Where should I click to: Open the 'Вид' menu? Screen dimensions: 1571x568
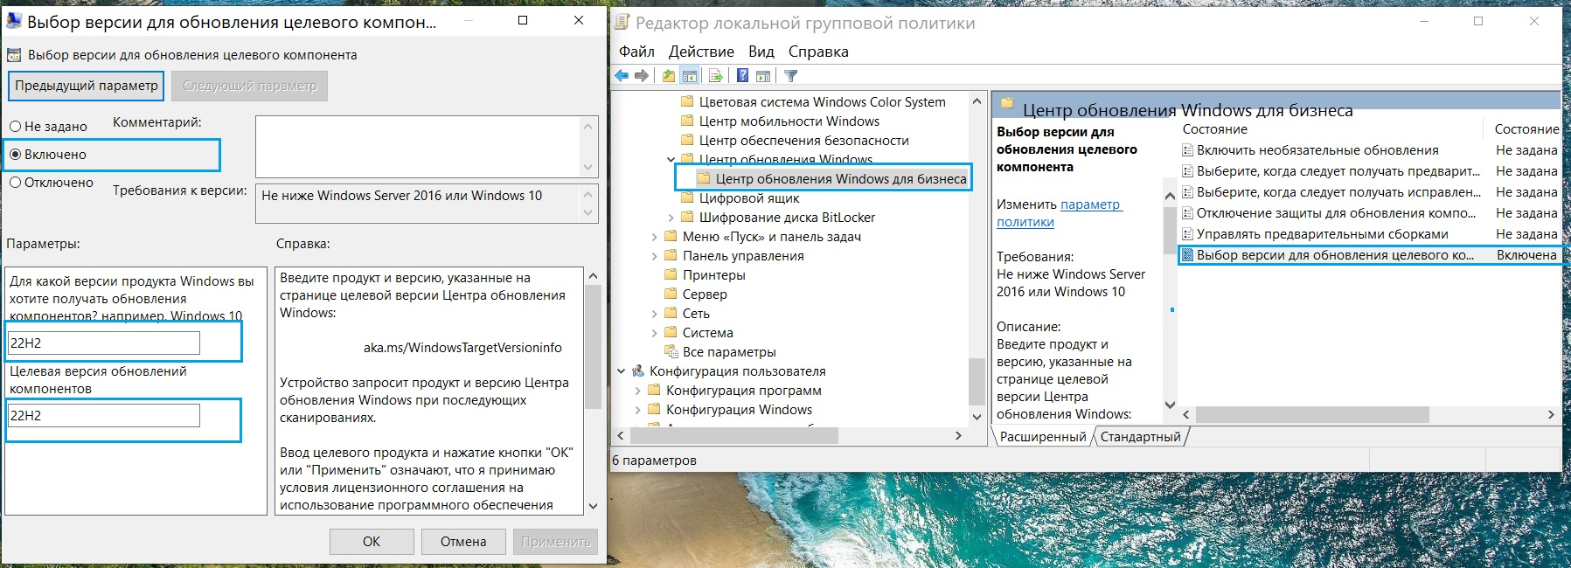coord(761,52)
